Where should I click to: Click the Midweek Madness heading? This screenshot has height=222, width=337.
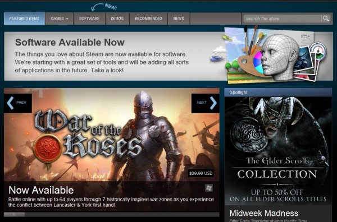[x=264, y=213]
